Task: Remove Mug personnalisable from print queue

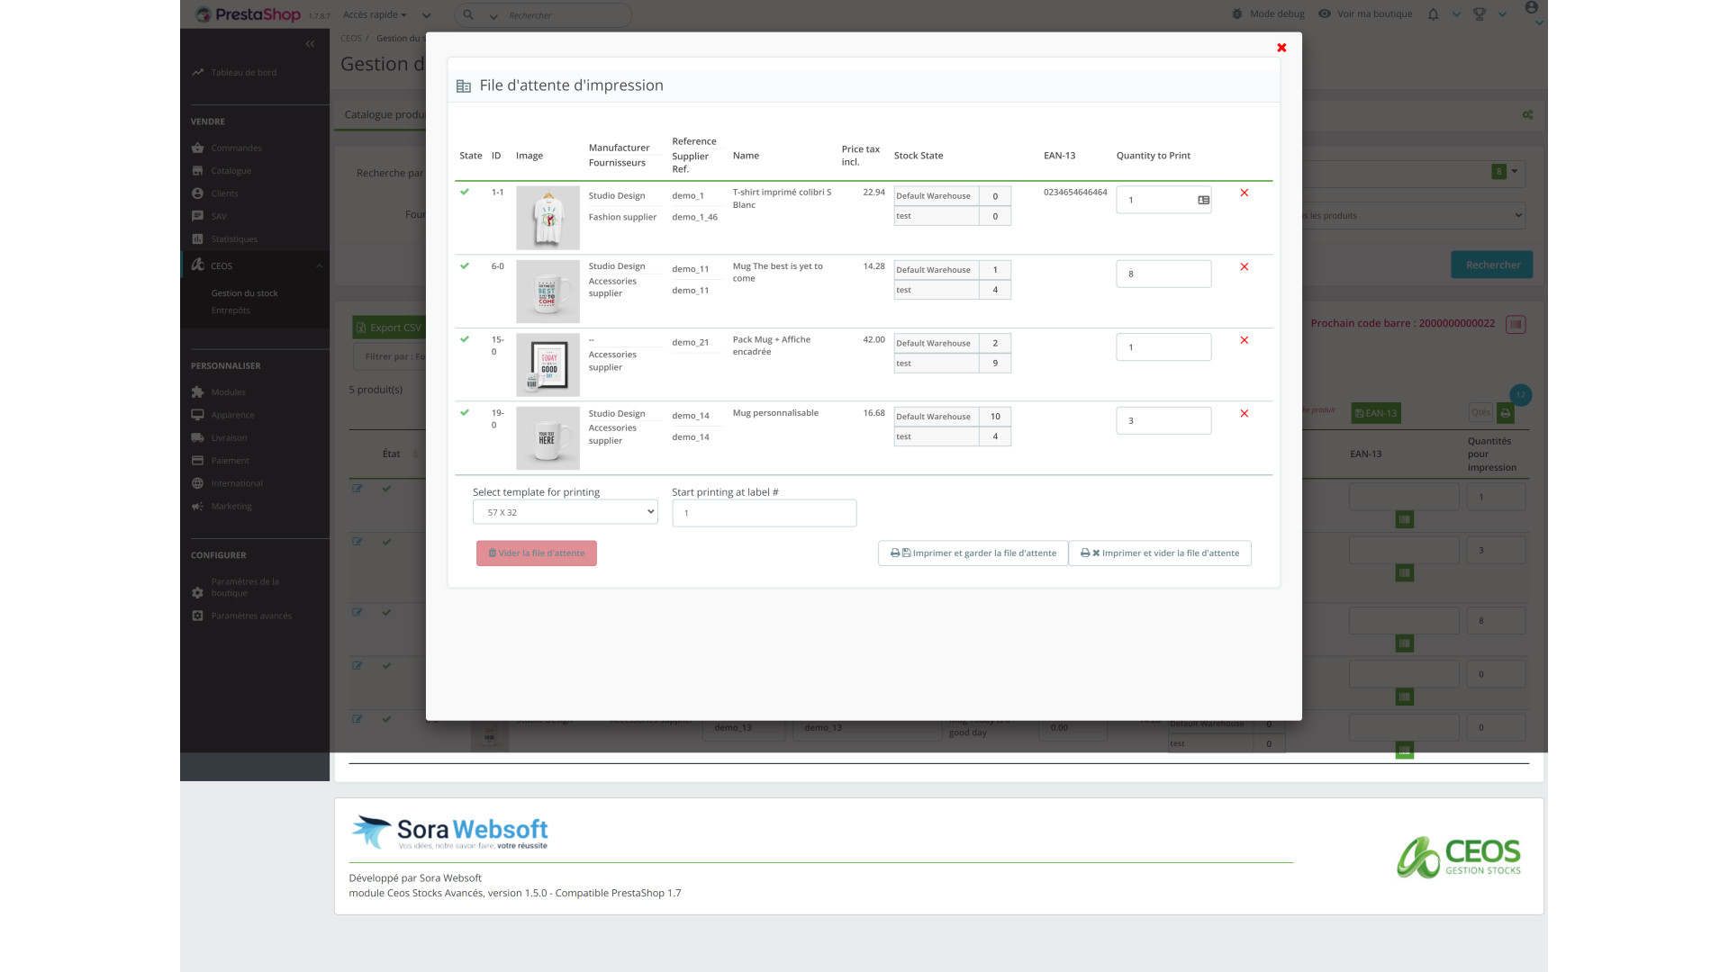Action: click(x=1244, y=414)
